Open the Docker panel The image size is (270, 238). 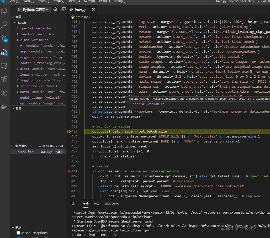click(4, 107)
